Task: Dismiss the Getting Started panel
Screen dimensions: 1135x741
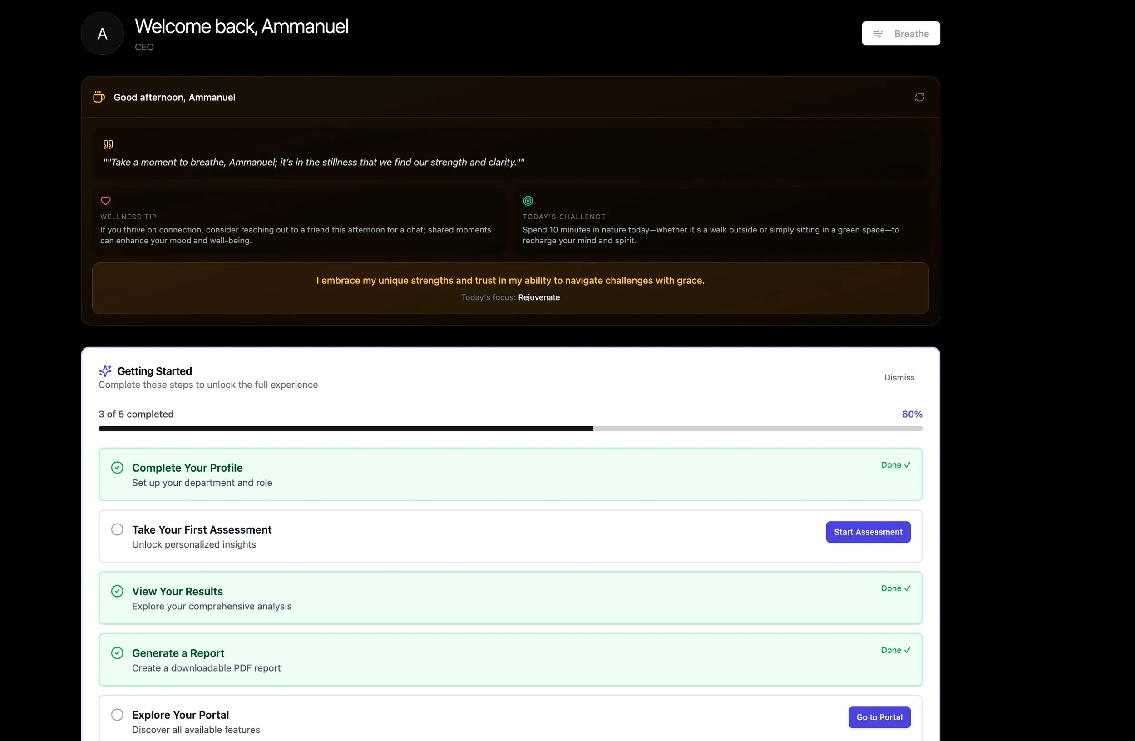Action: tap(899, 377)
